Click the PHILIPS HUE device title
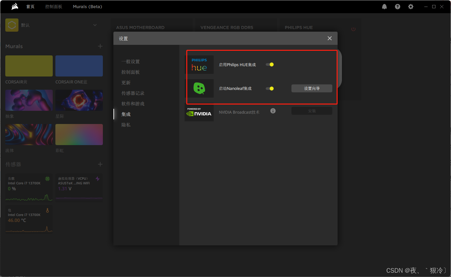 pyautogui.click(x=299, y=27)
